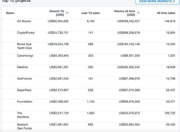Select all-time volume US$20,684,563
Image resolution: width=180 pixels, height=132 pixels.
[x=129, y=125]
